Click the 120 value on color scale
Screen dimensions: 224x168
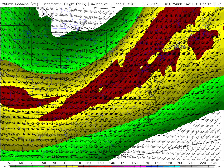(x=89, y=163)
